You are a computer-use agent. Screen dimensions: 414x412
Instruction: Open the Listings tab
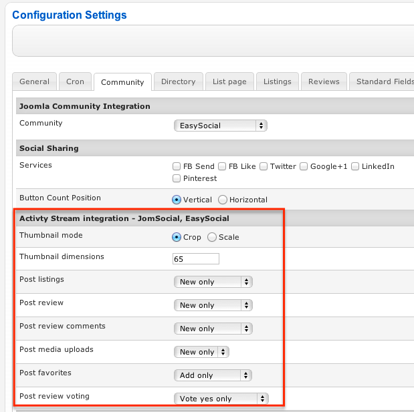click(277, 81)
